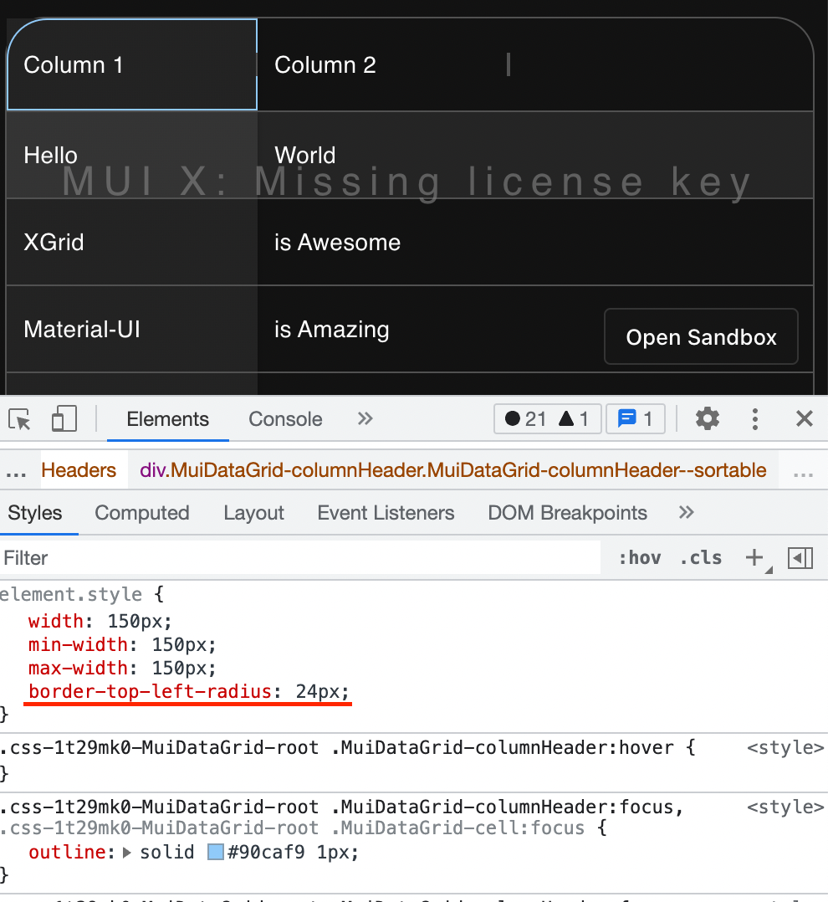Viewport: 828px width, 902px height.
Task: Select the inspect element cursor tool
Action: pyautogui.click(x=20, y=418)
